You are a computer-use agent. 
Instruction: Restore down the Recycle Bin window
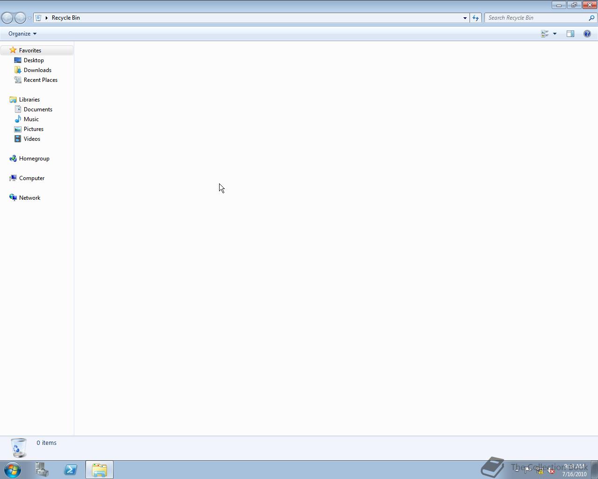(x=574, y=5)
